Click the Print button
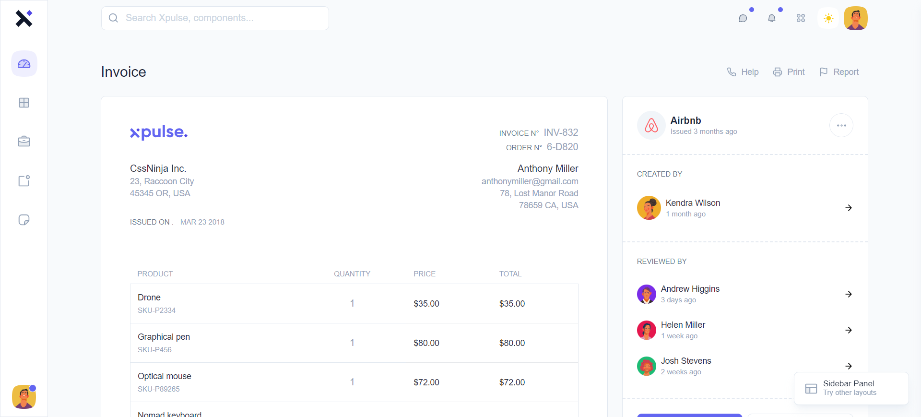 click(x=789, y=72)
